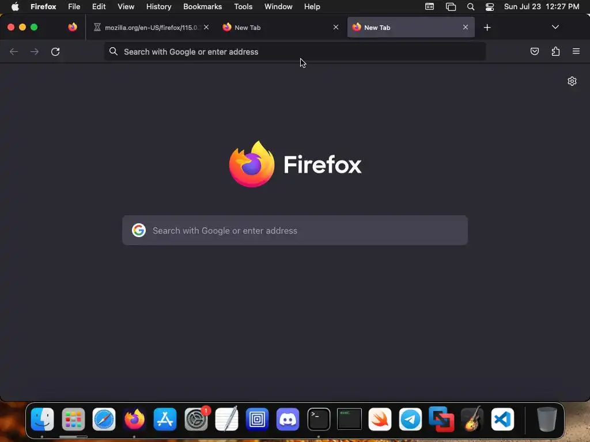Image resolution: width=590 pixels, height=442 pixels.
Task: Click the input source icon in menu bar
Action: coord(429,6)
